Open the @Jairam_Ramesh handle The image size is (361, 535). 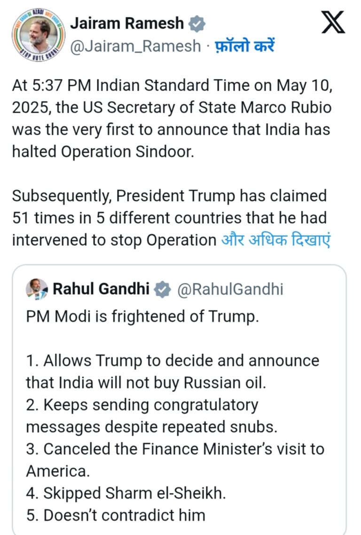pyautogui.click(x=135, y=46)
